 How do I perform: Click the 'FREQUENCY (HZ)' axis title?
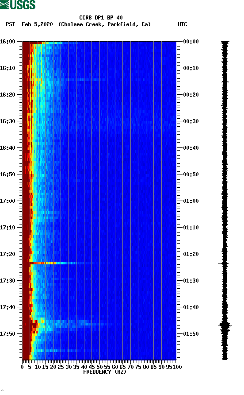click(105, 372)
